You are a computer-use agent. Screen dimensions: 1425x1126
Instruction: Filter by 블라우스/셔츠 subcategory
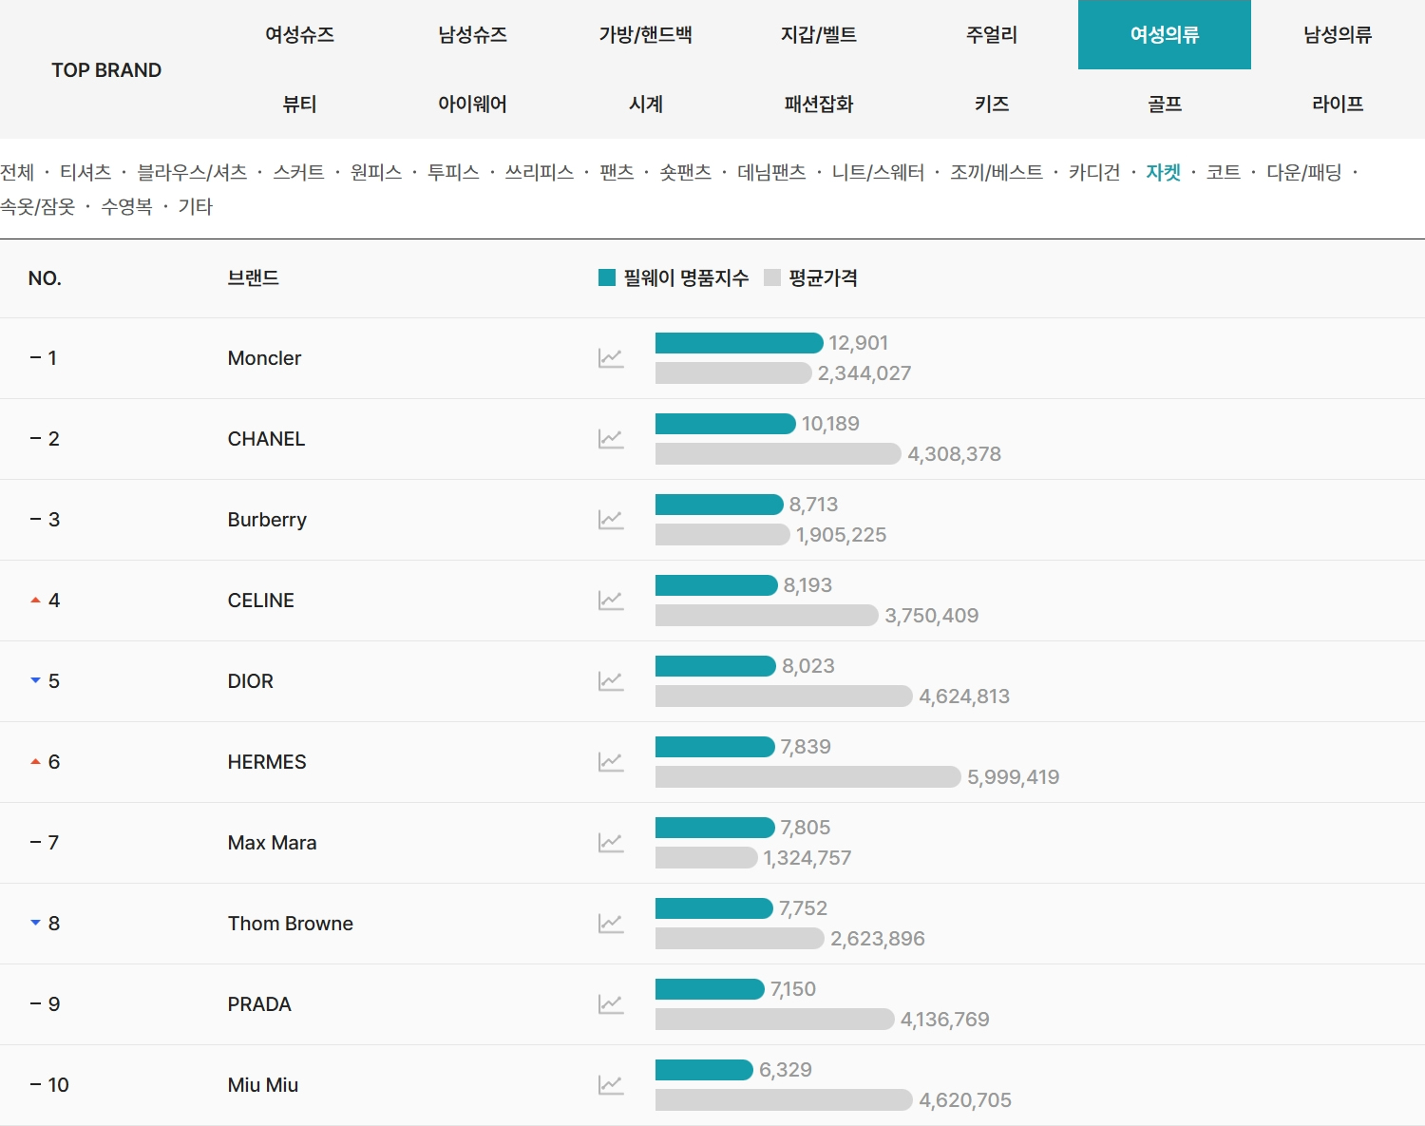192,172
